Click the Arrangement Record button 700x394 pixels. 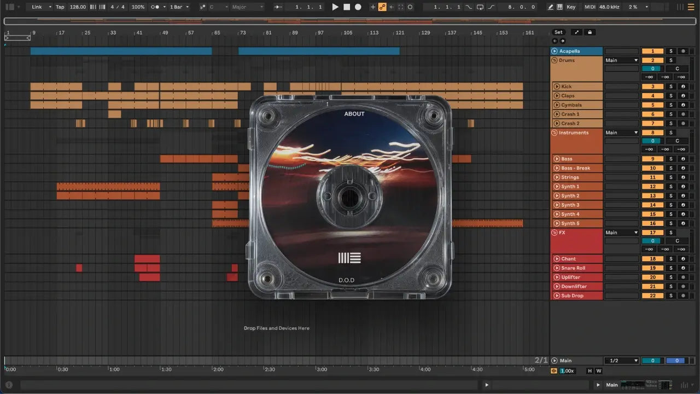(358, 7)
